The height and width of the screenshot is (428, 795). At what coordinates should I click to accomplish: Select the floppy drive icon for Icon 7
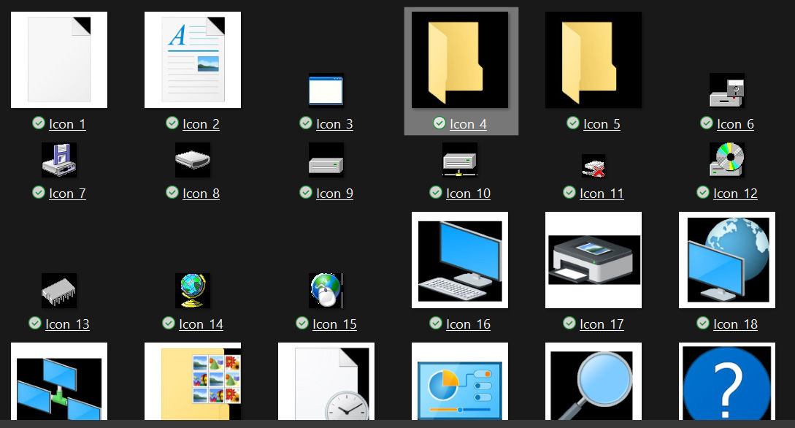58,159
